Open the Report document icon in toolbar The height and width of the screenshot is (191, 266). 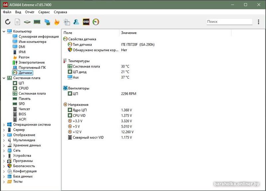[17, 22]
